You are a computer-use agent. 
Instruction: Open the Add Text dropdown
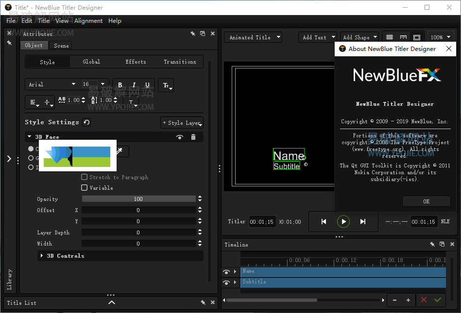coord(318,37)
